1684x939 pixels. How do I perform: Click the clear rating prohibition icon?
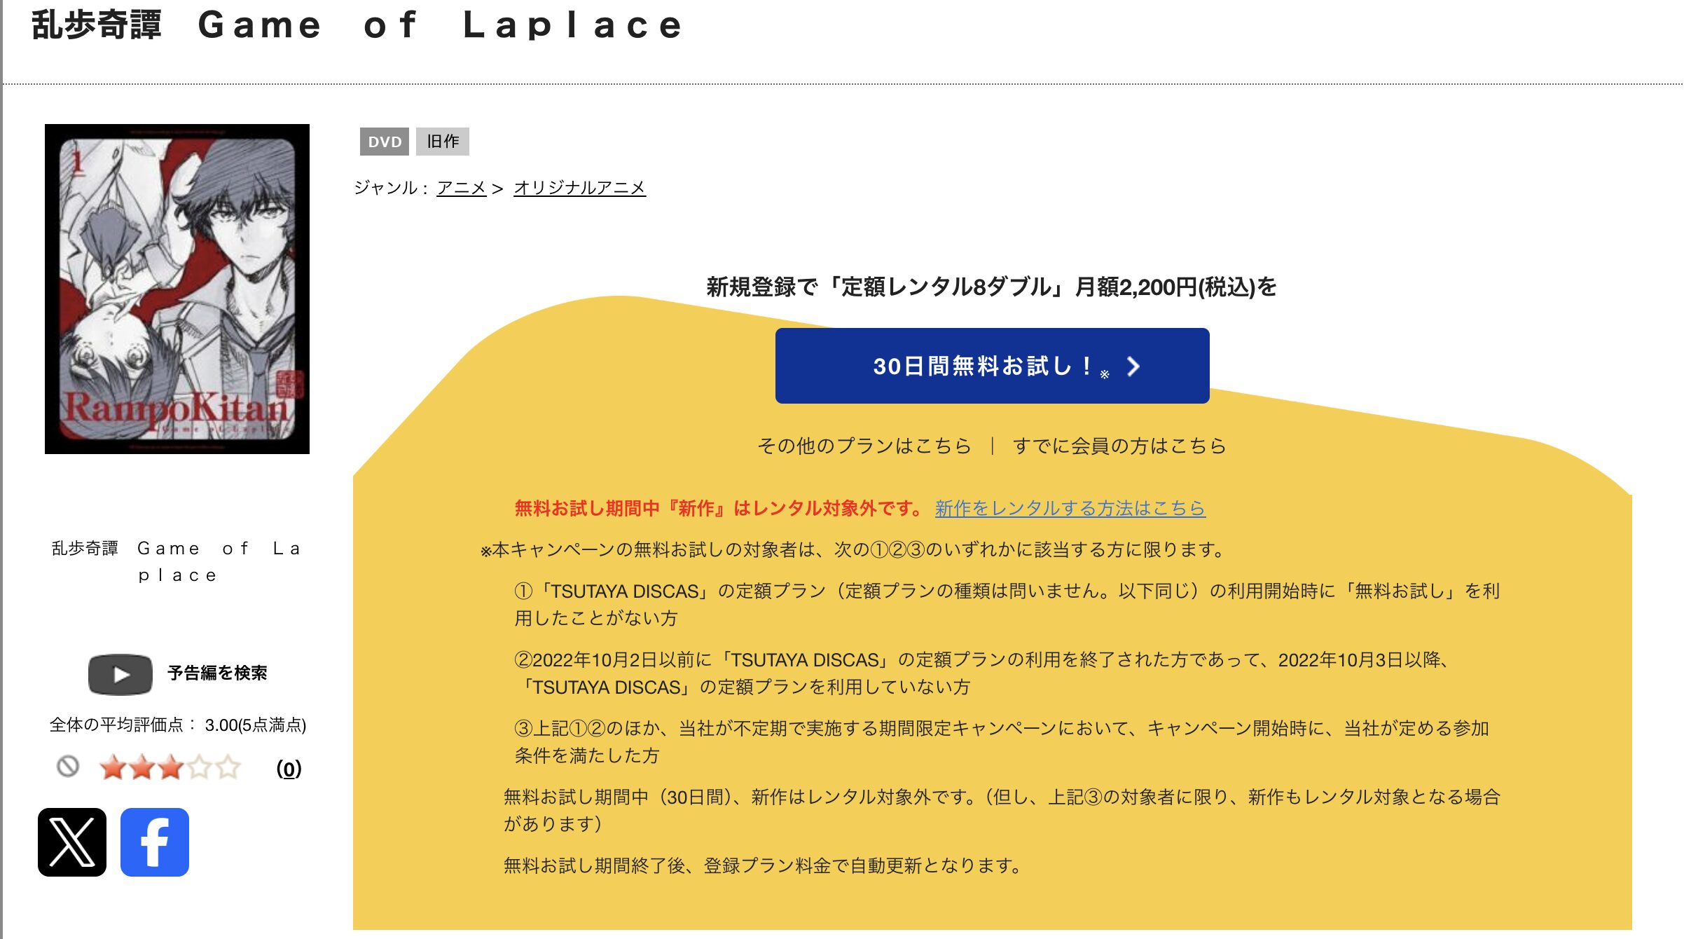coord(68,767)
